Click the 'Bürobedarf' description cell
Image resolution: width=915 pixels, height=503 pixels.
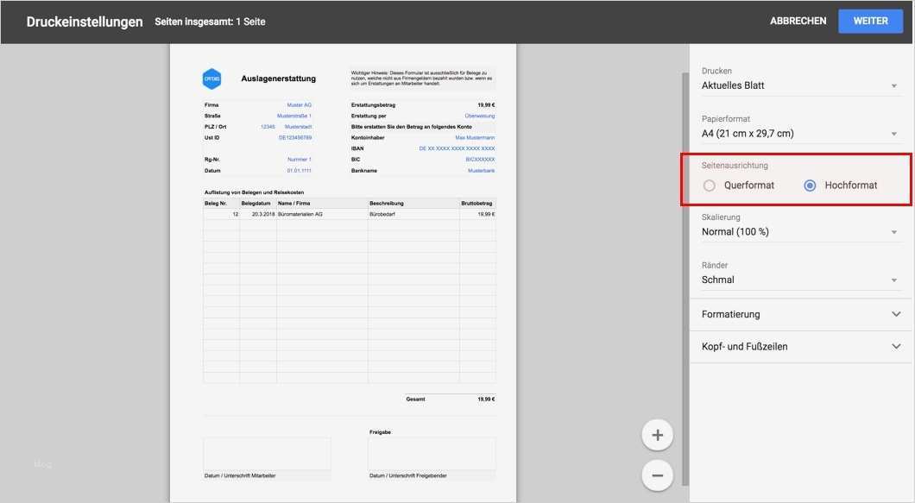[x=382, y=214]
